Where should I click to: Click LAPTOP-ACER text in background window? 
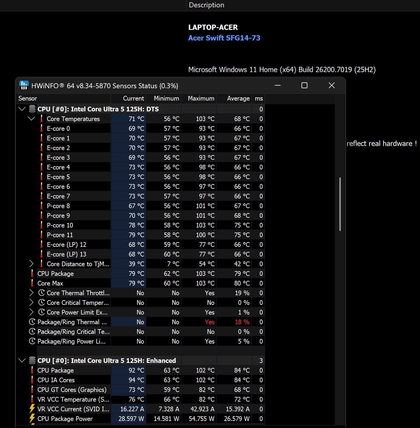213,27
